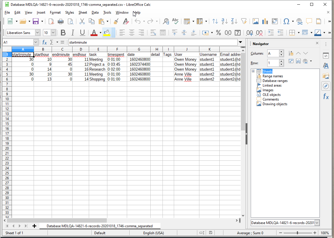
Task: Open Find and Replace icon
Action: point(166,21)
